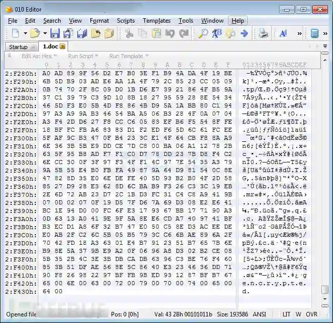Viewport: 333px width, 323px height.
Task: Open the Search menu
Action: tap(52, 21)
